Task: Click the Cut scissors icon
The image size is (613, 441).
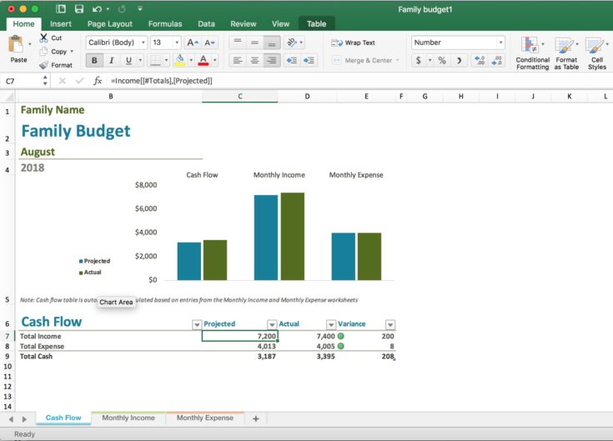Action: pyautogui.click(x=43, y=38)
